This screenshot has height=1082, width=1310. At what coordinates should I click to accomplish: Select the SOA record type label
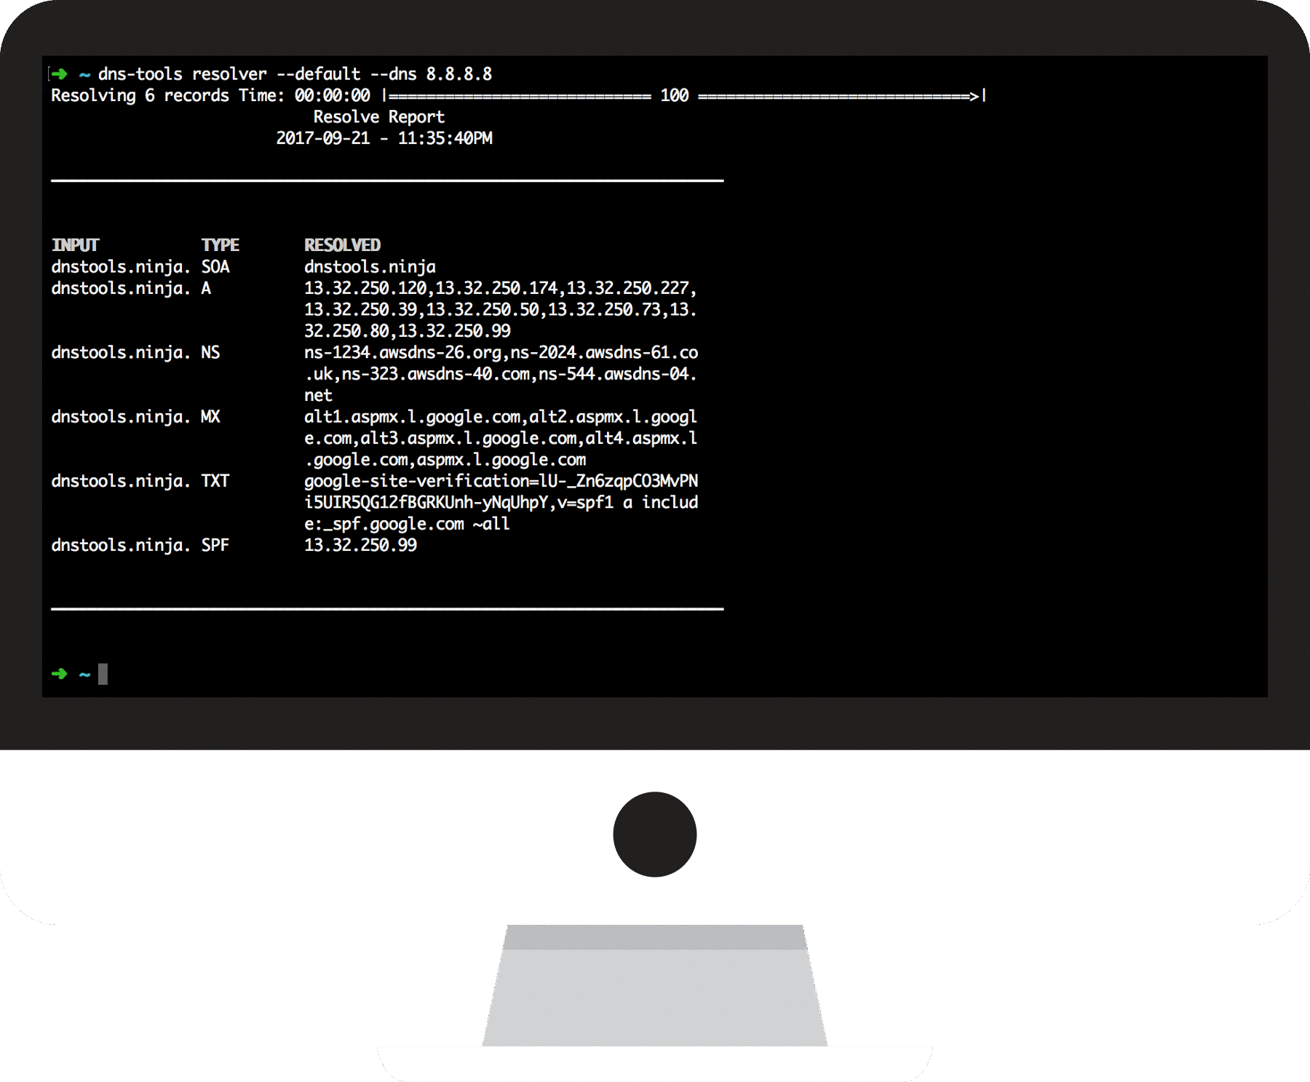[x=215, y=266]
